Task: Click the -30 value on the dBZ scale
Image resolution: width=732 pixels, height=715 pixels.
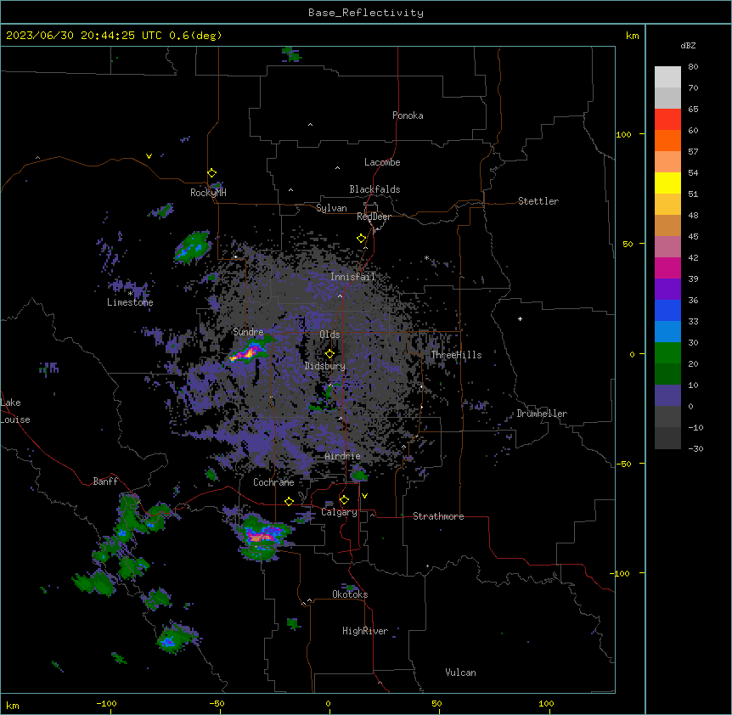Action: tap(695, 449)
